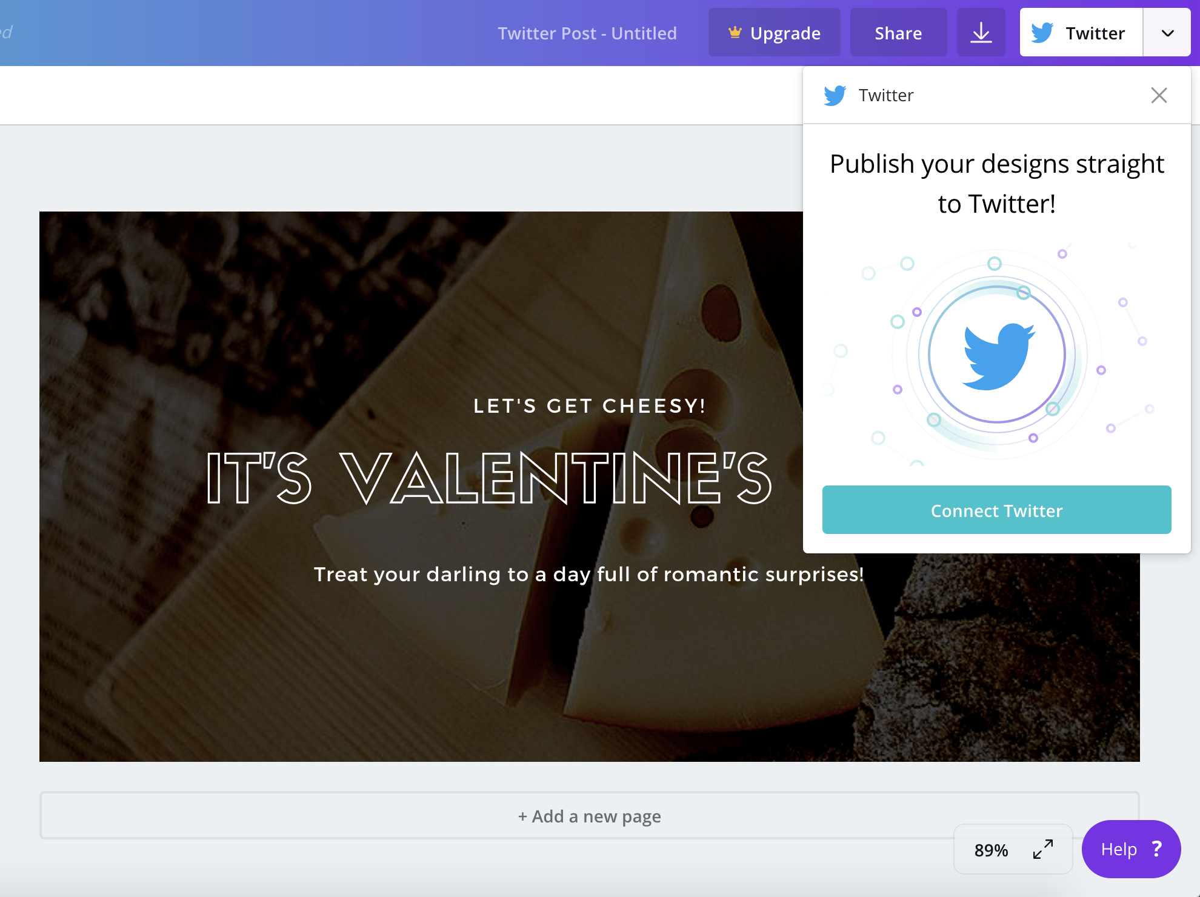
Task: Click Connect Twitter button
Action: coord(996,510)
